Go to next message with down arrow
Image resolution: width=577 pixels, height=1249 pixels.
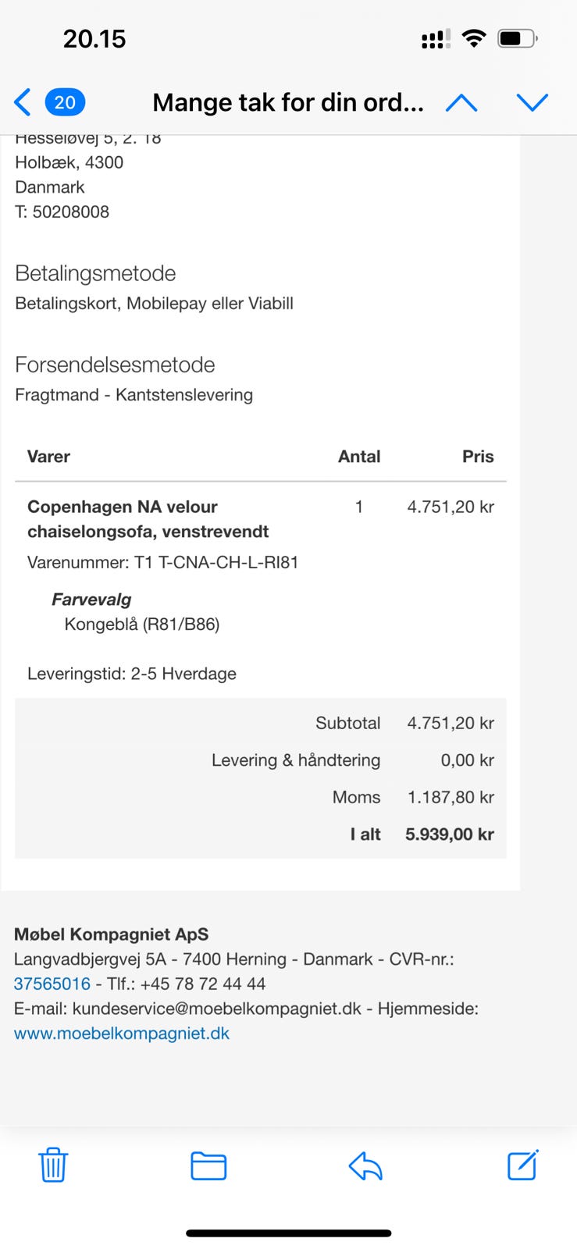coord(532,102)
